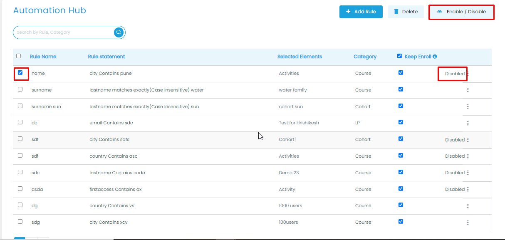The height and width of the screenshot is (240, 505).
Task: Open actions menu for 'dg' rule
Action: [468, 206]
